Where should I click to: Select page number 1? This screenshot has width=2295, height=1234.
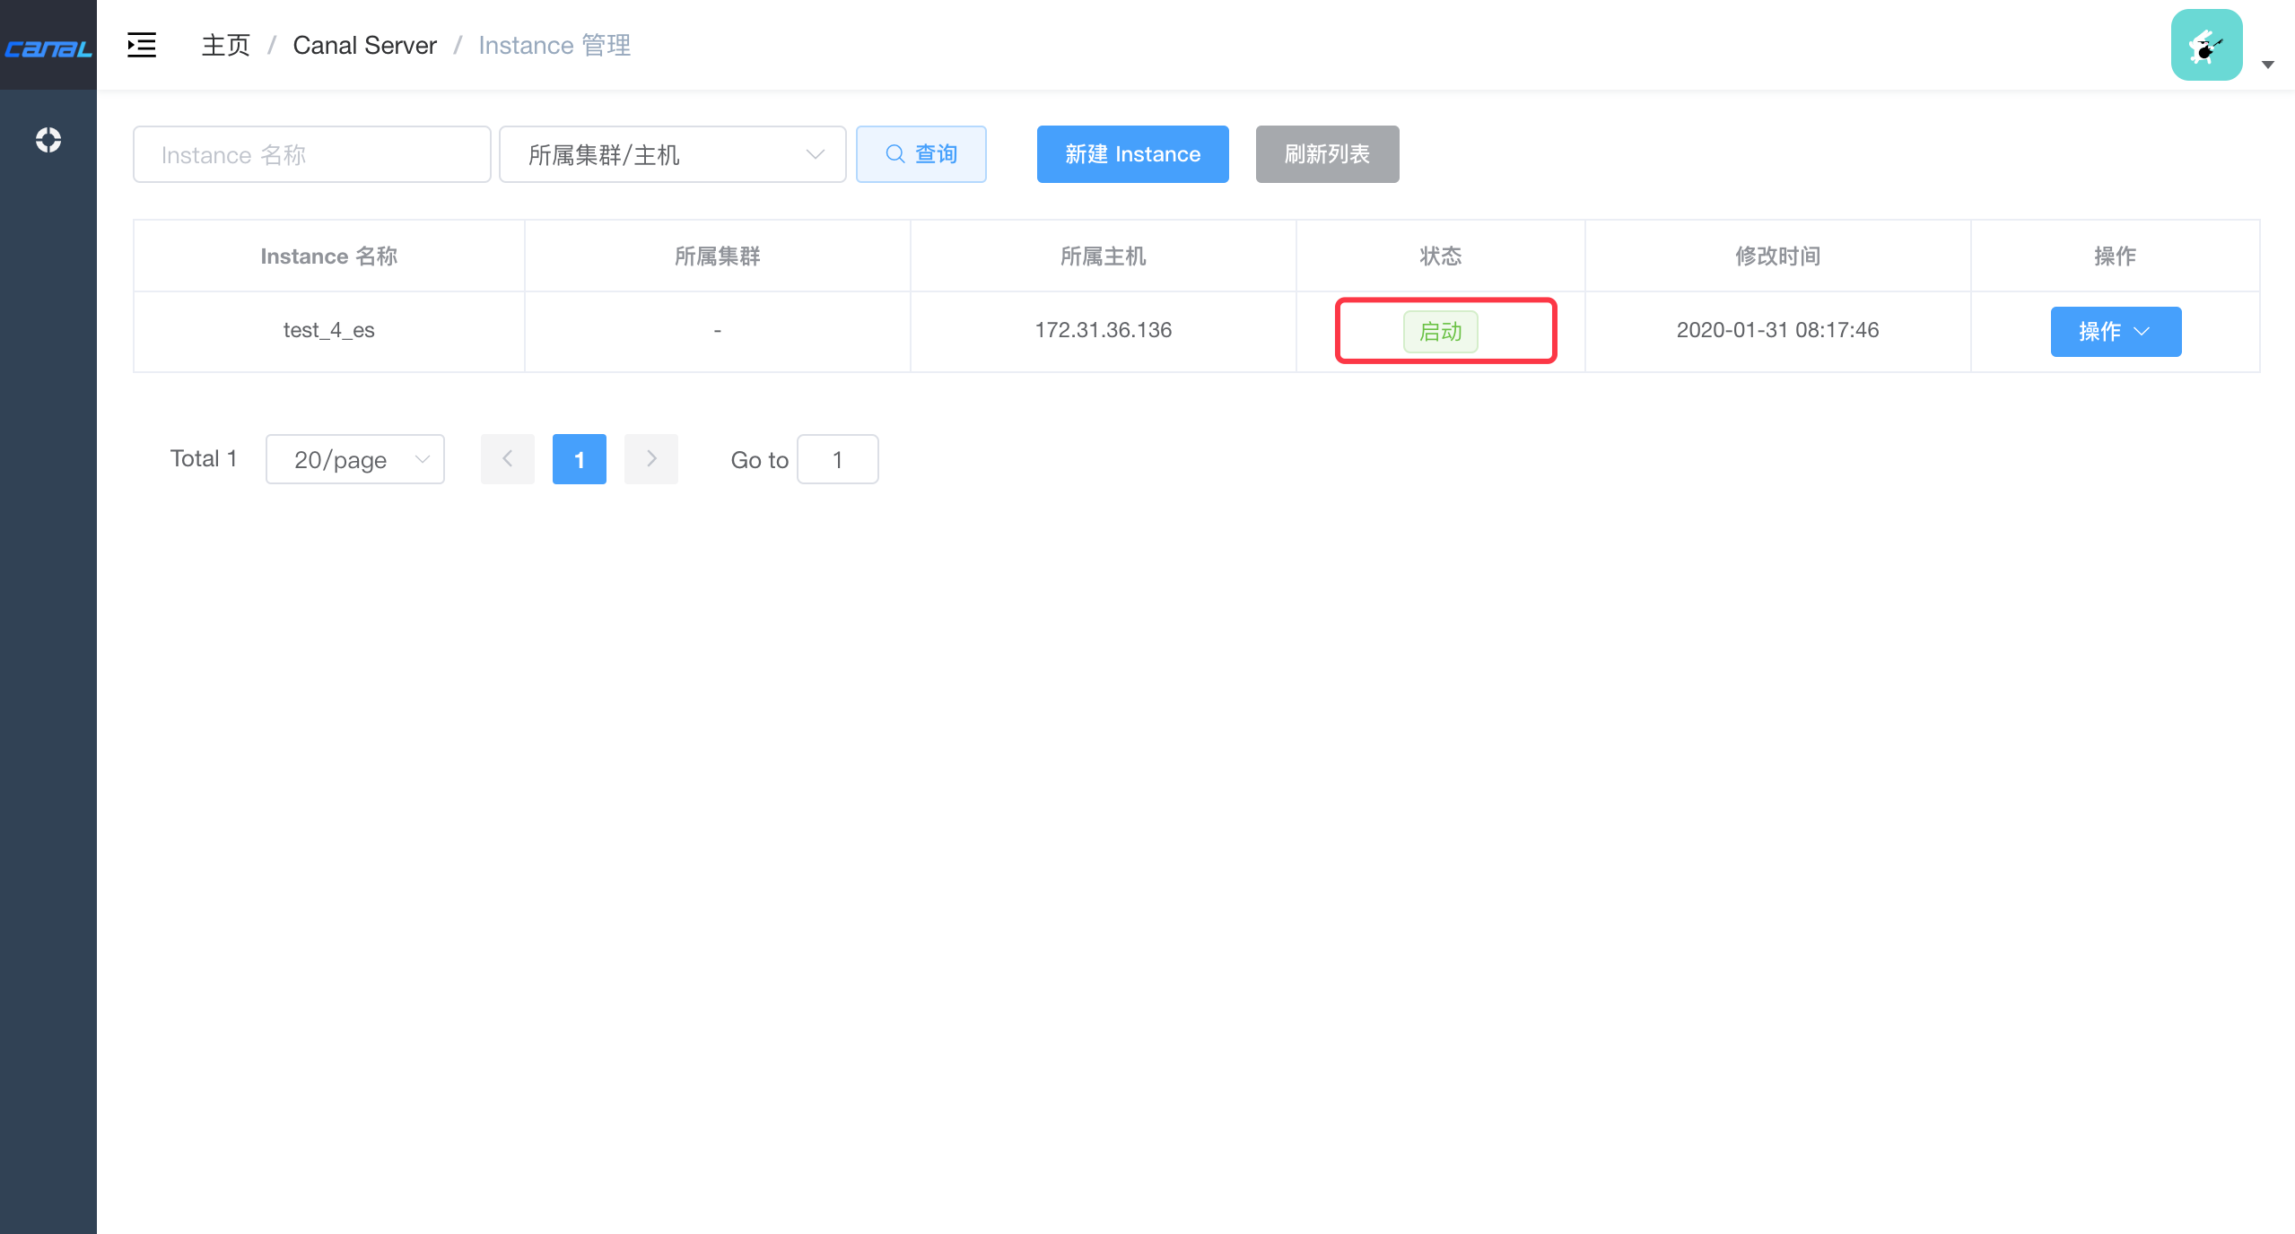click(579, 459)
